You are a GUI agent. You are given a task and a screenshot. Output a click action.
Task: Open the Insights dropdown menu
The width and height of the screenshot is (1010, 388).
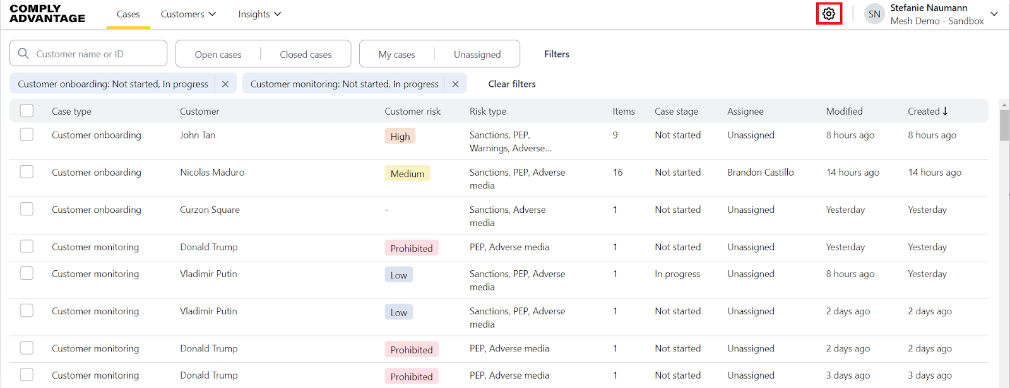259,14
